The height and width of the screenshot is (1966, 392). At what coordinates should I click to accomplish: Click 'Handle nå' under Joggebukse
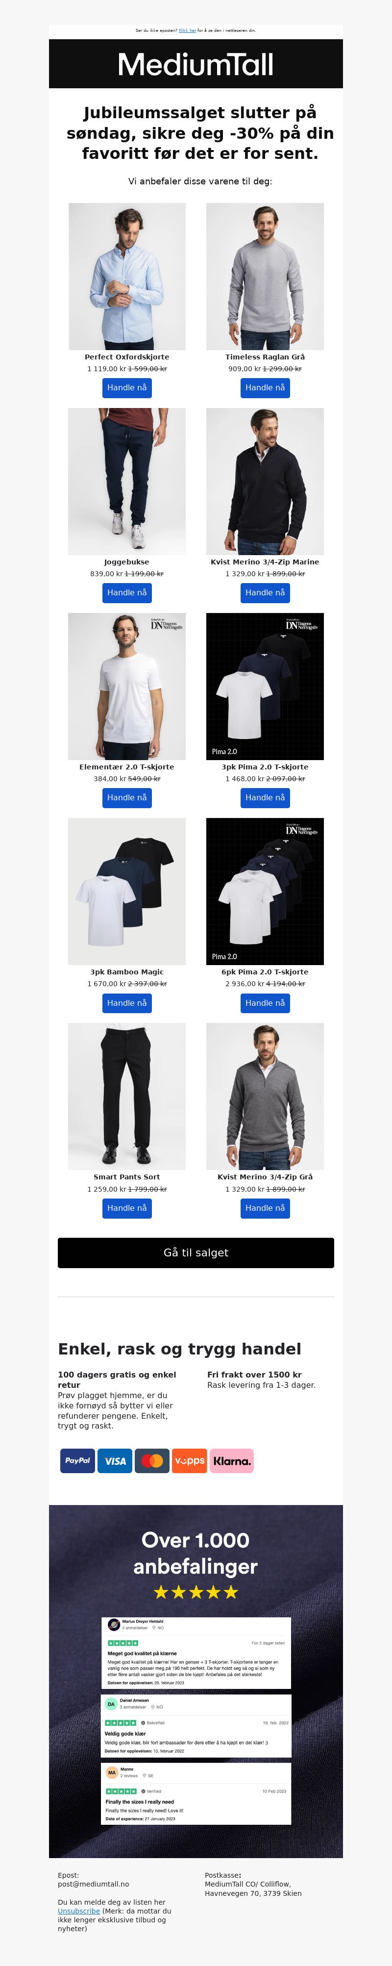(126, 593)
